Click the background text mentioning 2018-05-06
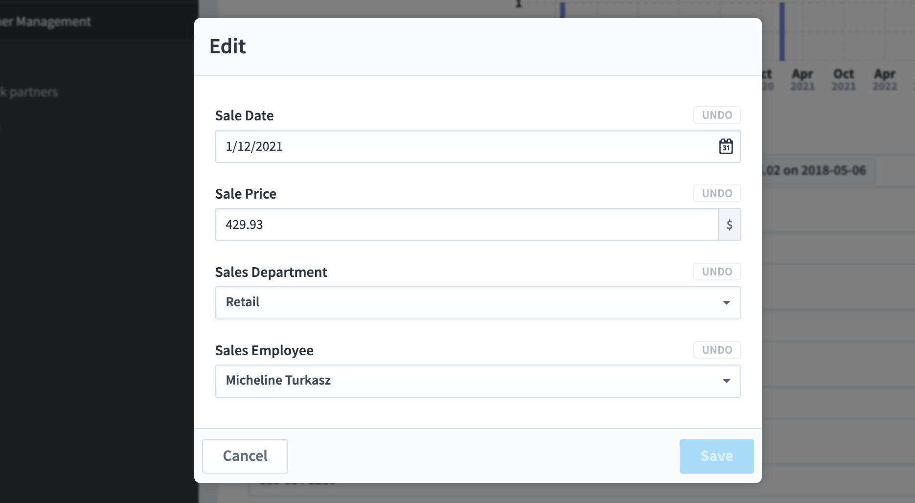The width and height of the screenshot is (915, 503). [815, 170]
